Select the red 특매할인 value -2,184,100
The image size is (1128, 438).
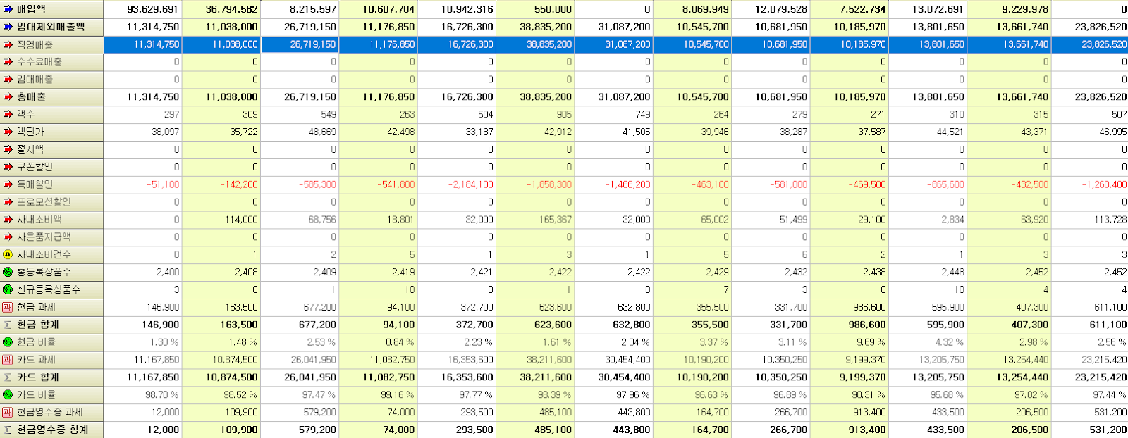[x=458, y=184]
